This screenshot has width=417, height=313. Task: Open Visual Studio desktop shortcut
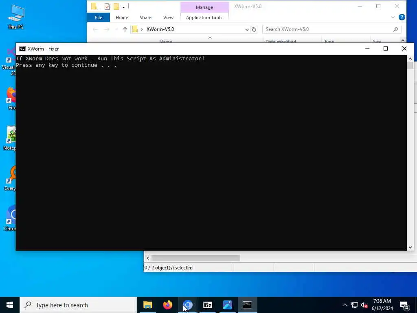tap(9, 62)
